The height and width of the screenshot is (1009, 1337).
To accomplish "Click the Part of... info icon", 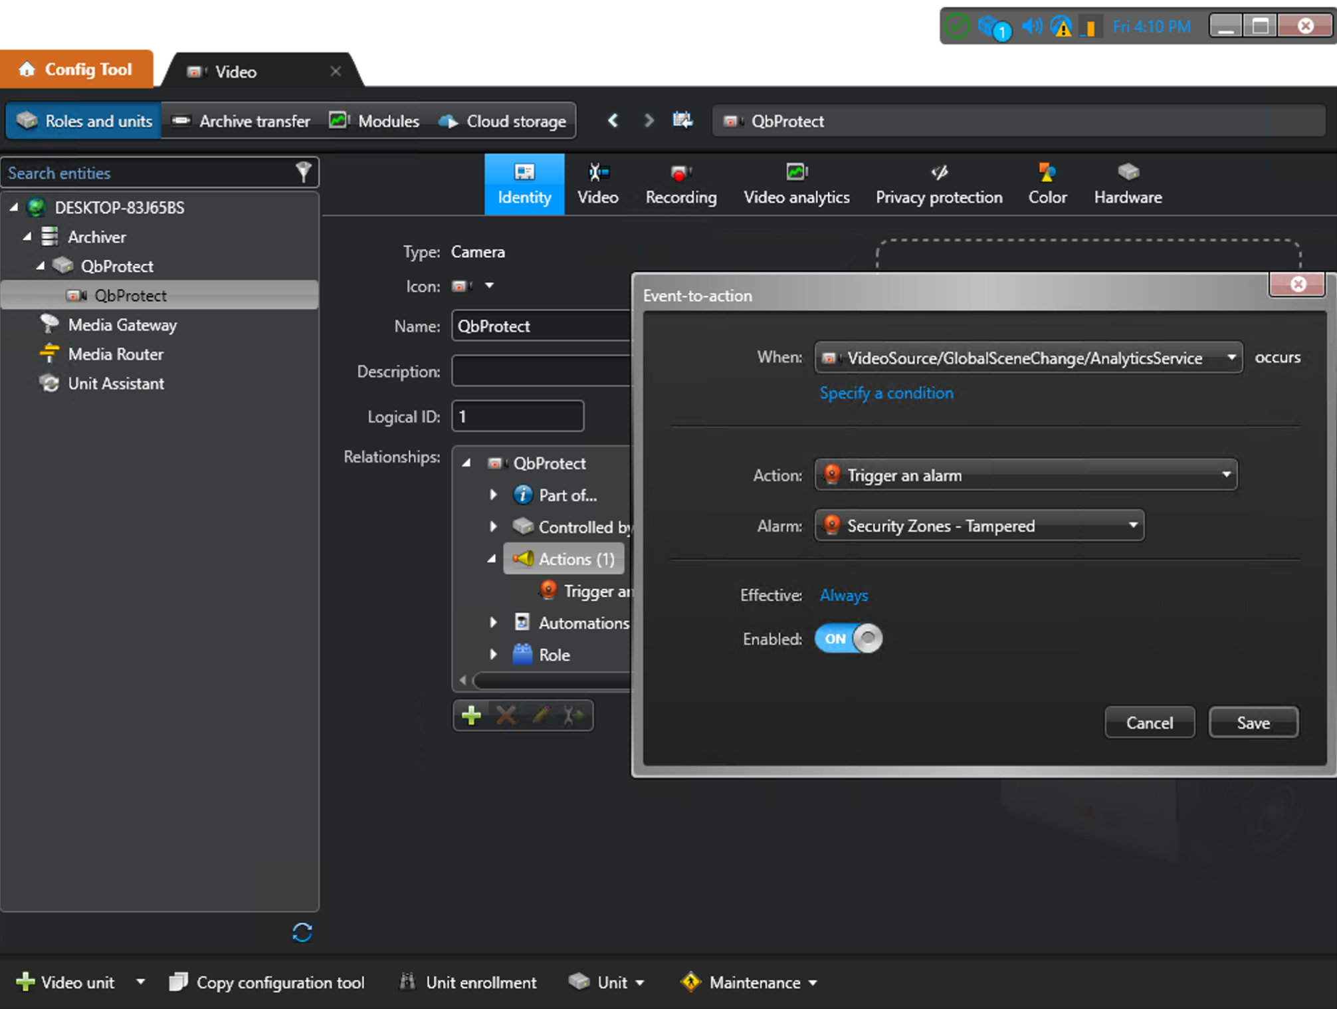I will (x=523, y=495).
